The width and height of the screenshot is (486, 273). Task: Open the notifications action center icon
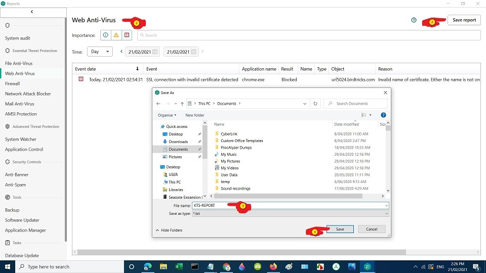[476, 266]
